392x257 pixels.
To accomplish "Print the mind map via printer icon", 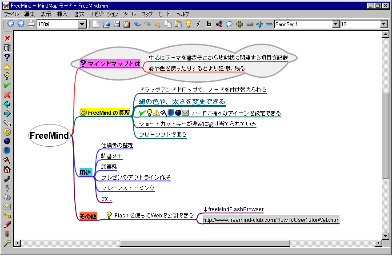I will (x=31, y=24).
